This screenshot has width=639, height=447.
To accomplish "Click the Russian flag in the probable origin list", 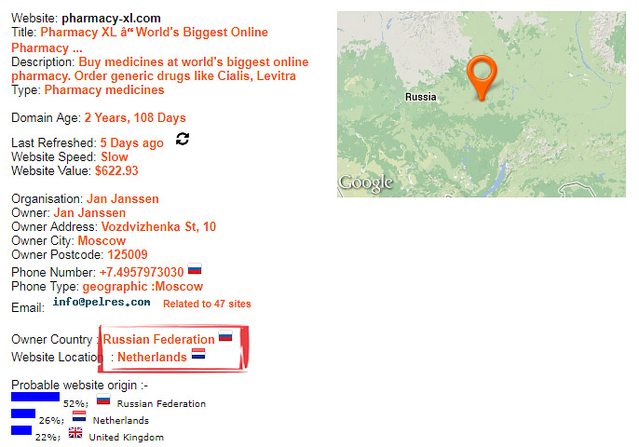I will [x=103, y=400].
